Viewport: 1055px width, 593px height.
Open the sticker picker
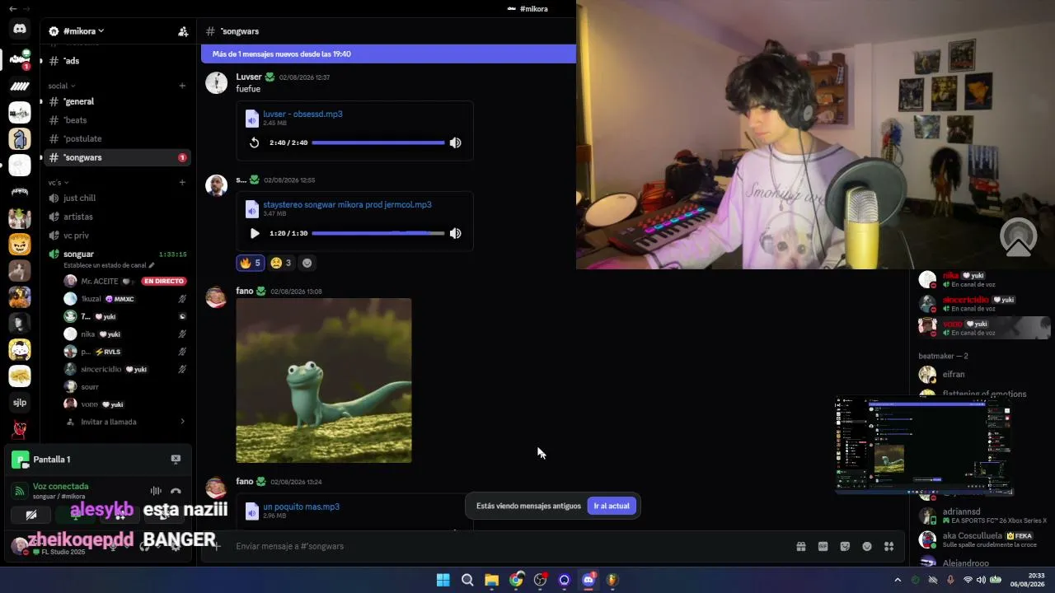(845, 546)
